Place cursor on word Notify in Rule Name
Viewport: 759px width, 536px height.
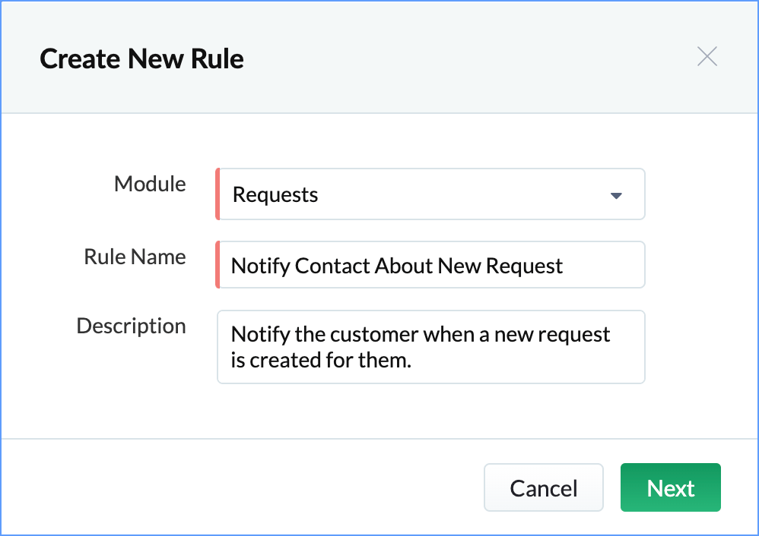[260, 266]
